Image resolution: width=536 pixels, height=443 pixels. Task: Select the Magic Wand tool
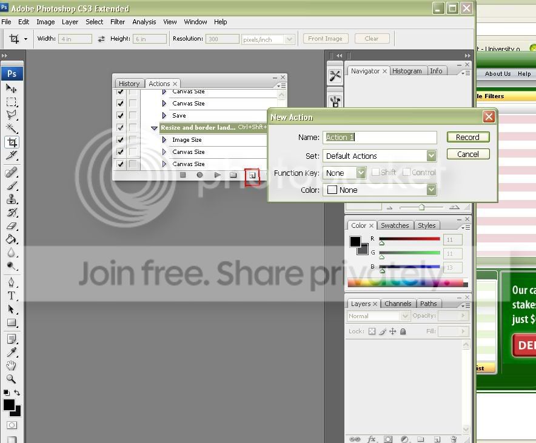click(x=12, y=128)
